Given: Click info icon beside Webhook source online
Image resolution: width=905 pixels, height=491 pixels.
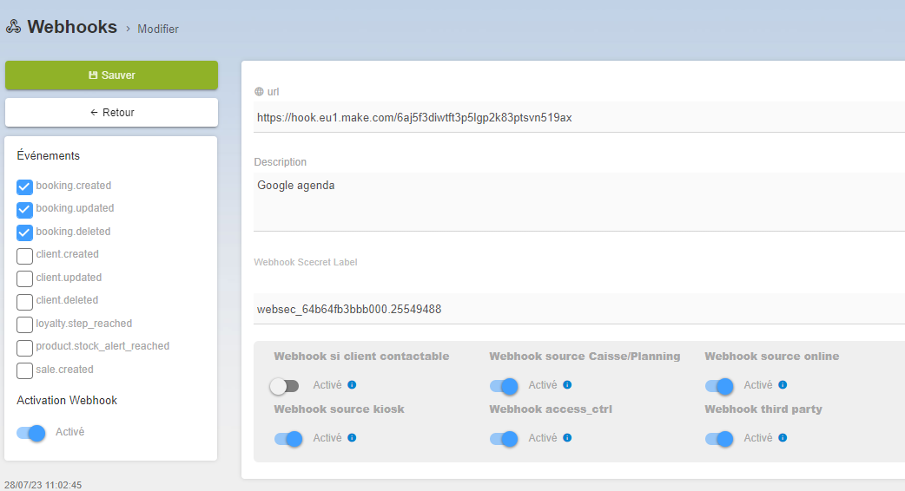Looking at the screenshot, I should [x=783, y=385].
